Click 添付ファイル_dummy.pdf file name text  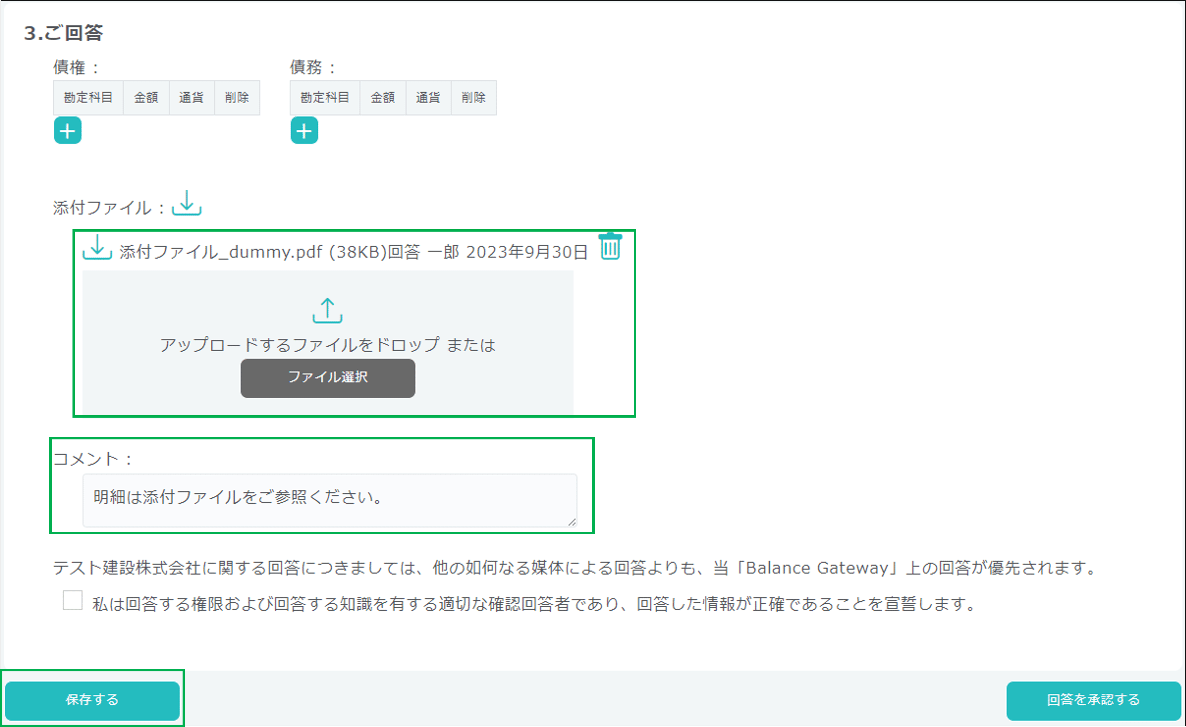(x=220, y=252)
